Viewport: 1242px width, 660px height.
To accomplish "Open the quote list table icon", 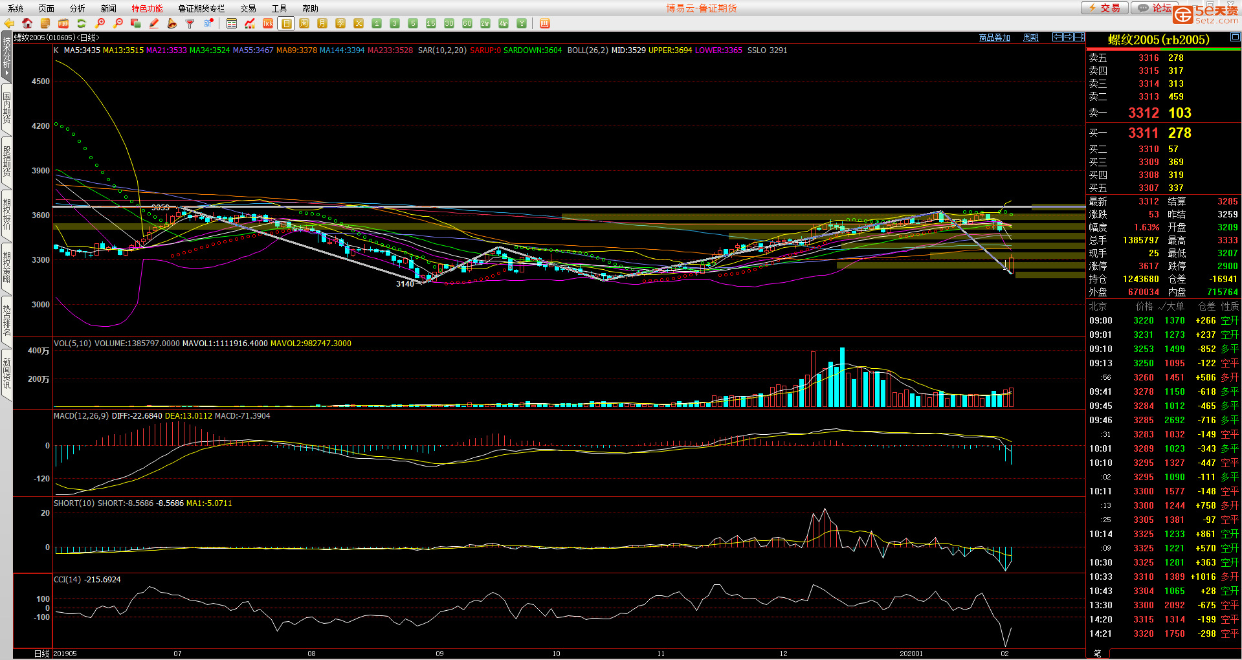I will [x=232, y=23].
